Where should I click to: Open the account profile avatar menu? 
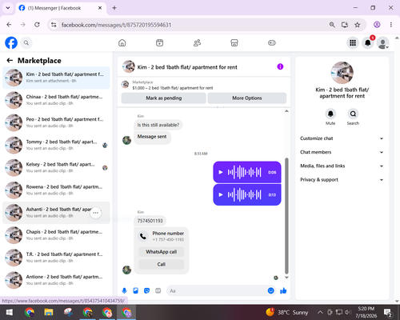click(383, 42)
